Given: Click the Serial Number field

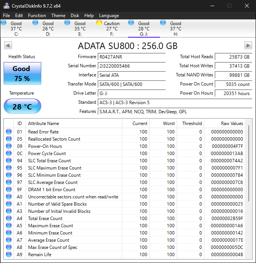Looking at the screenshot, I should coord(131,66).
